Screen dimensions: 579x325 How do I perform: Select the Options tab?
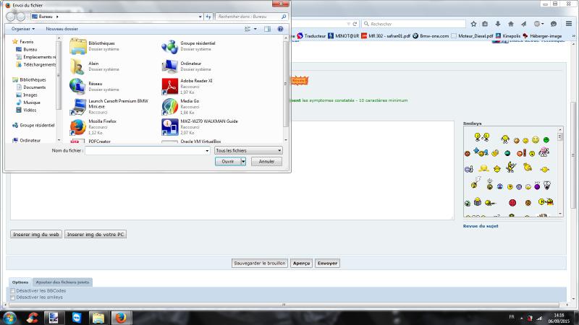tap(20, 282)
